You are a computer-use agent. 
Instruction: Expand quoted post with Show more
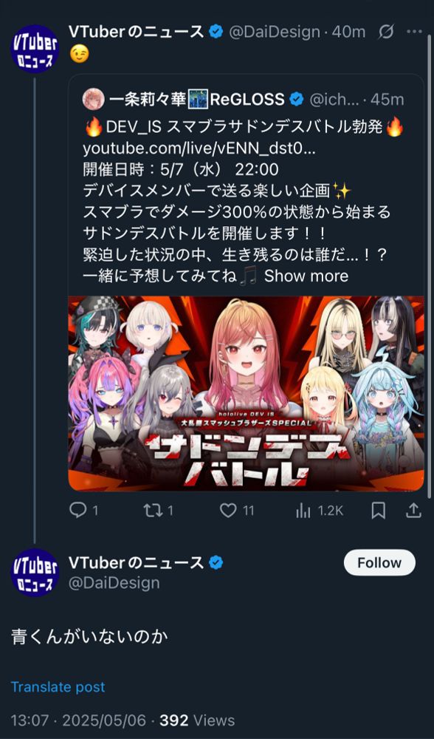coord(306,276)
